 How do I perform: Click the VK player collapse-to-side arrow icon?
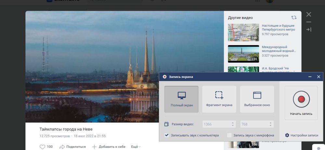[x=309, y=30]
